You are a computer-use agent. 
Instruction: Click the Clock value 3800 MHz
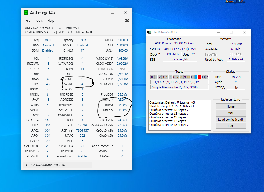[172, 54]
